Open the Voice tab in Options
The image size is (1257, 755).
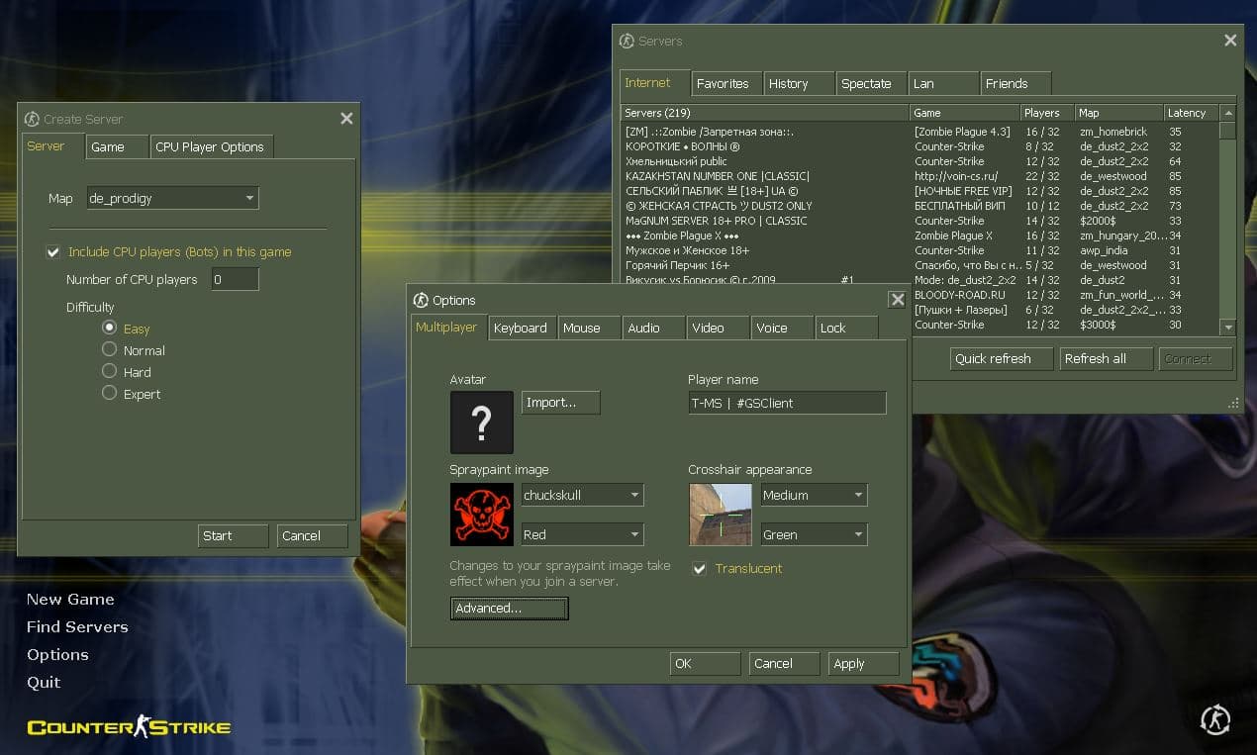point(782,328)
